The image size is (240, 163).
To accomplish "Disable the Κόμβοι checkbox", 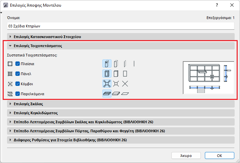I will point(18,84).
